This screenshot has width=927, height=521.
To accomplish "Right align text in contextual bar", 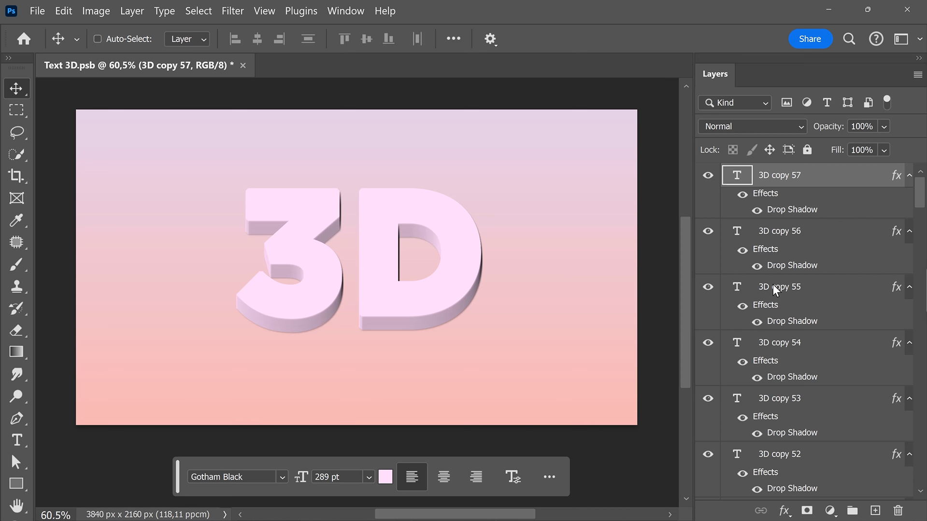I will click(x=476, y=477).
